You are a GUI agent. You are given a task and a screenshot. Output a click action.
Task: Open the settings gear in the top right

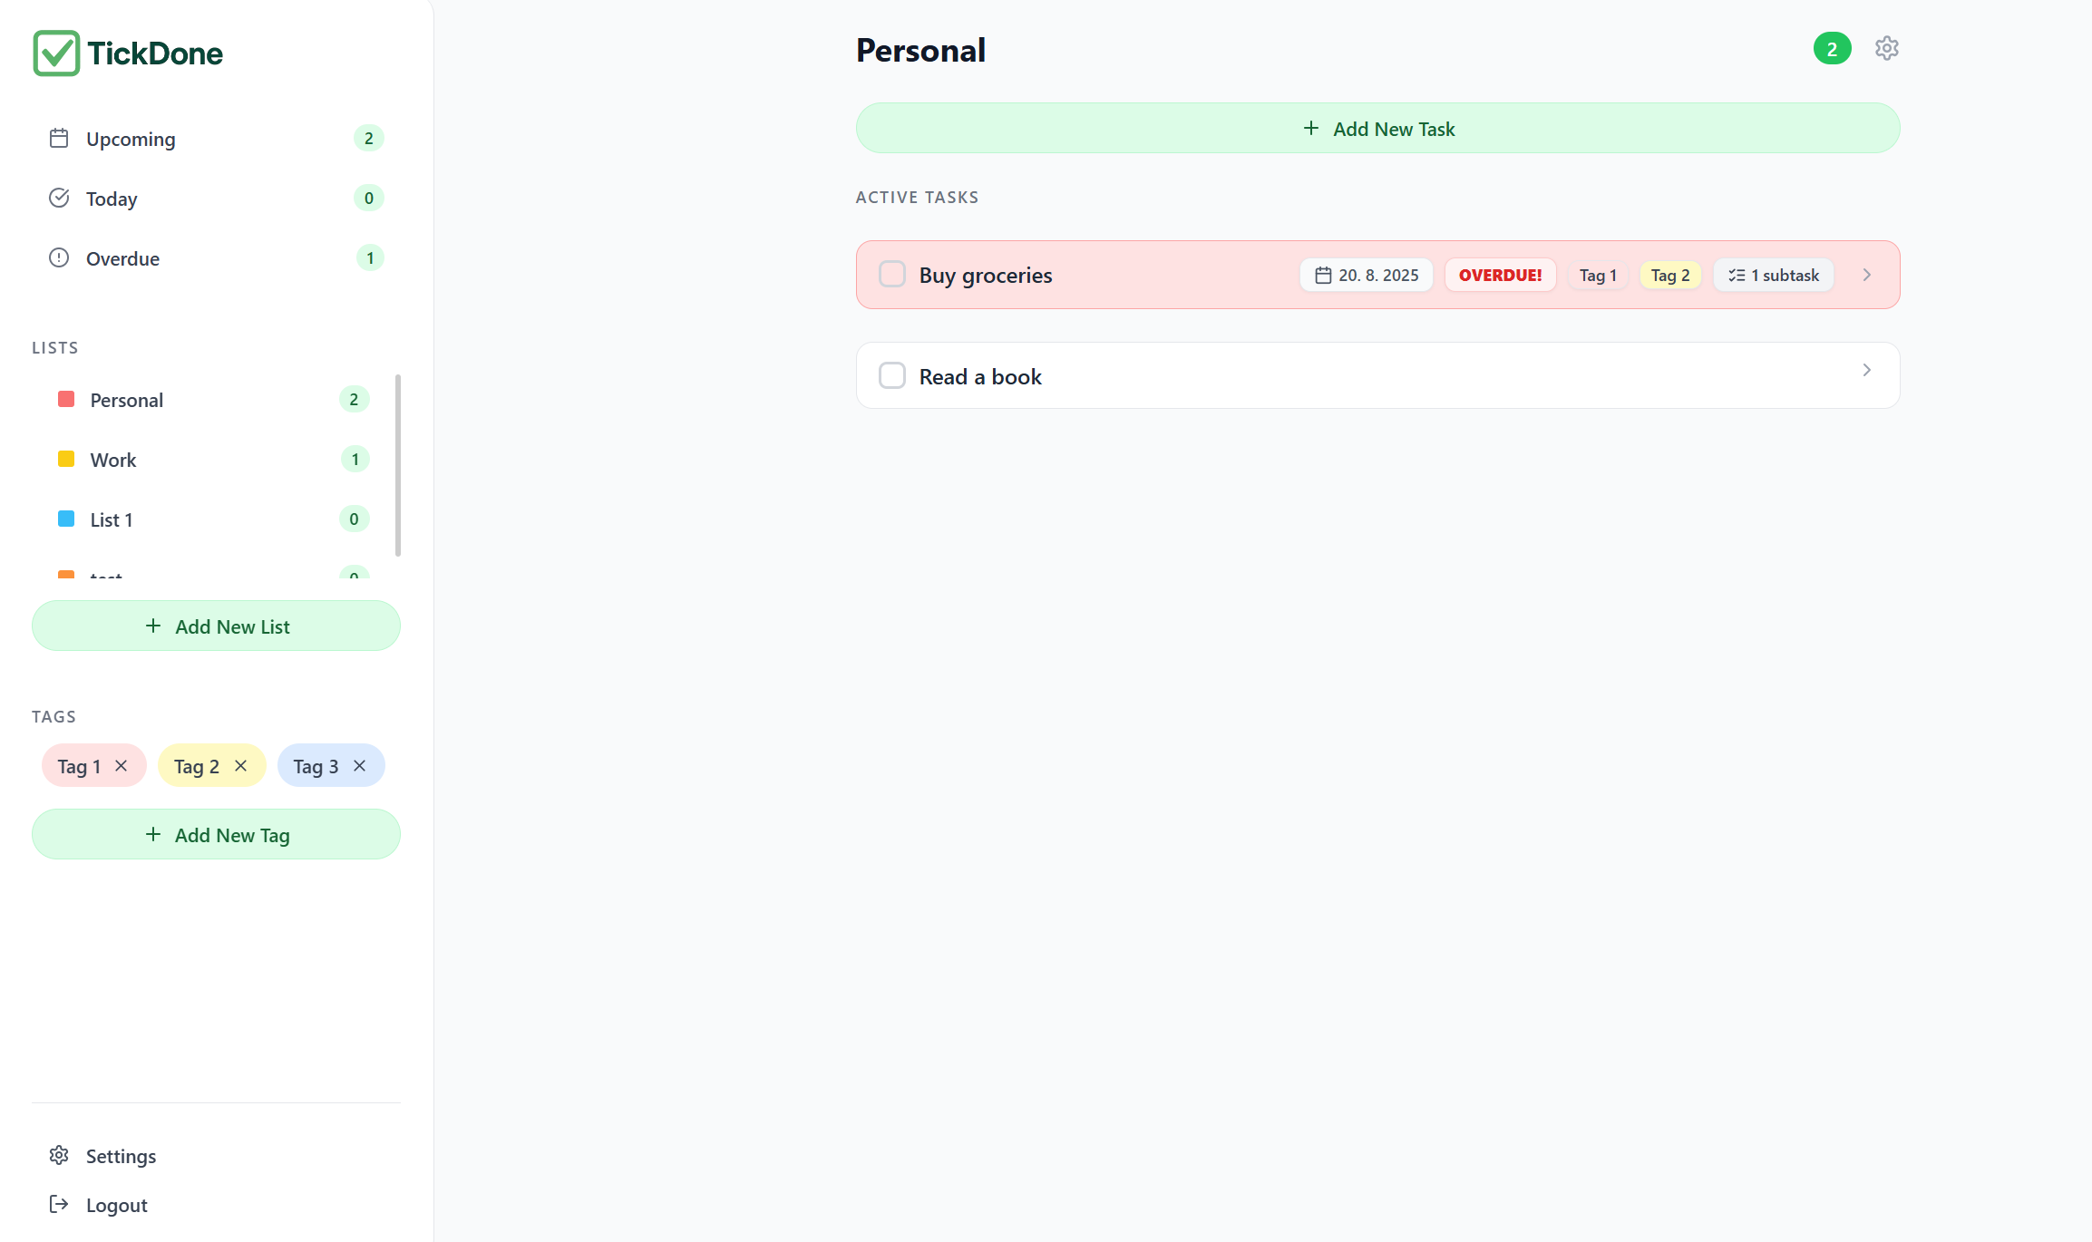pos(1887,48)
